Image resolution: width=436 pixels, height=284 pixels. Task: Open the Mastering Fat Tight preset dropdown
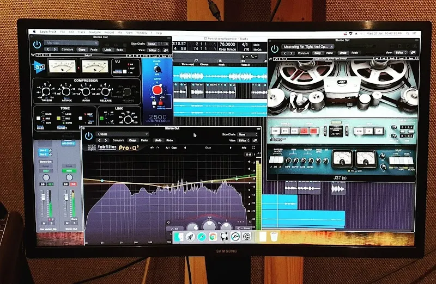[307, 47]
